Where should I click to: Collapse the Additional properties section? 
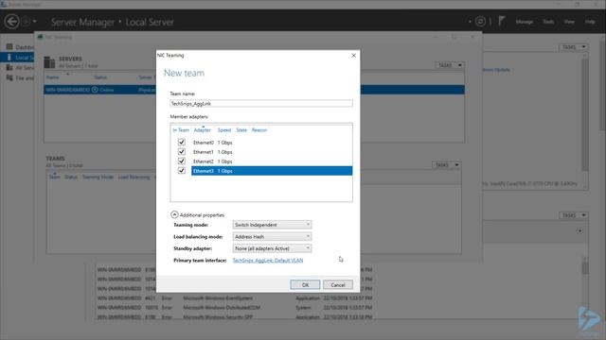[x=174, y=214]
